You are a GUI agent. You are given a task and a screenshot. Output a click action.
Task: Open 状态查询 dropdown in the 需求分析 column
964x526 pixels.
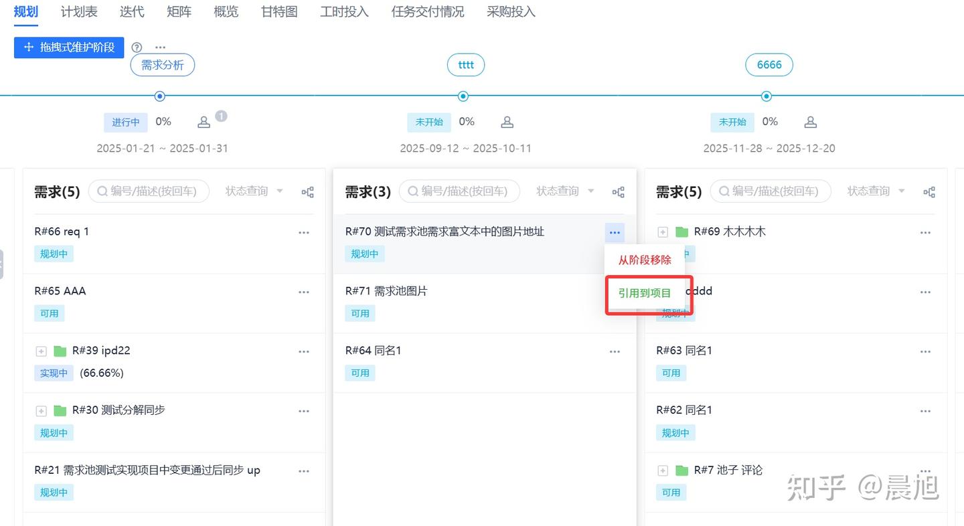[x=254, y=191]
